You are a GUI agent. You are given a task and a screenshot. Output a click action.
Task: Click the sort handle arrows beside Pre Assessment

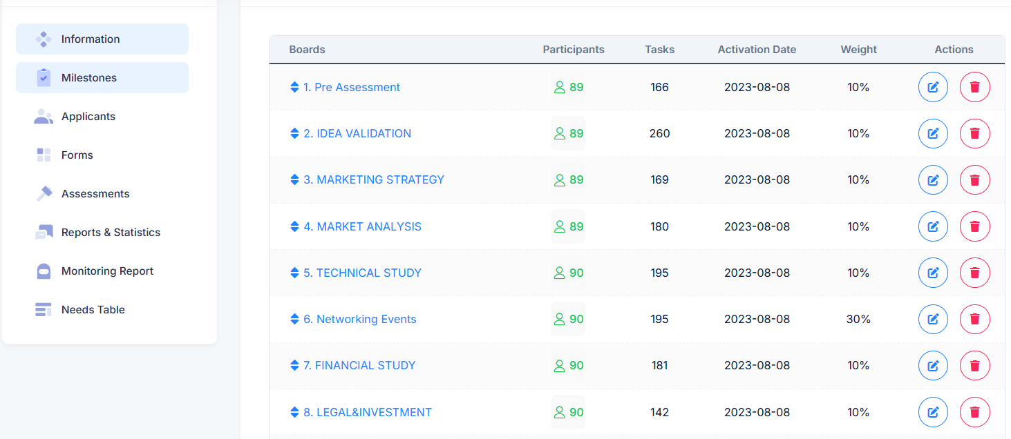(295, 87)
